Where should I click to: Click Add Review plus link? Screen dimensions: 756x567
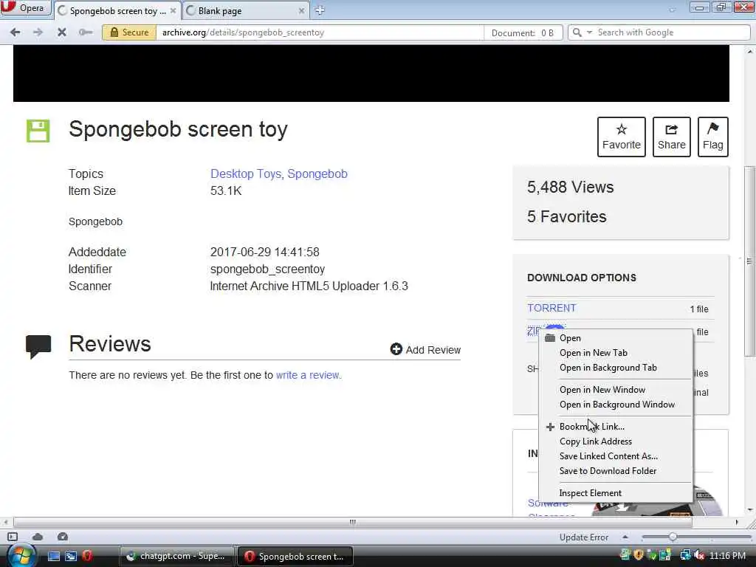pos(425,349)
